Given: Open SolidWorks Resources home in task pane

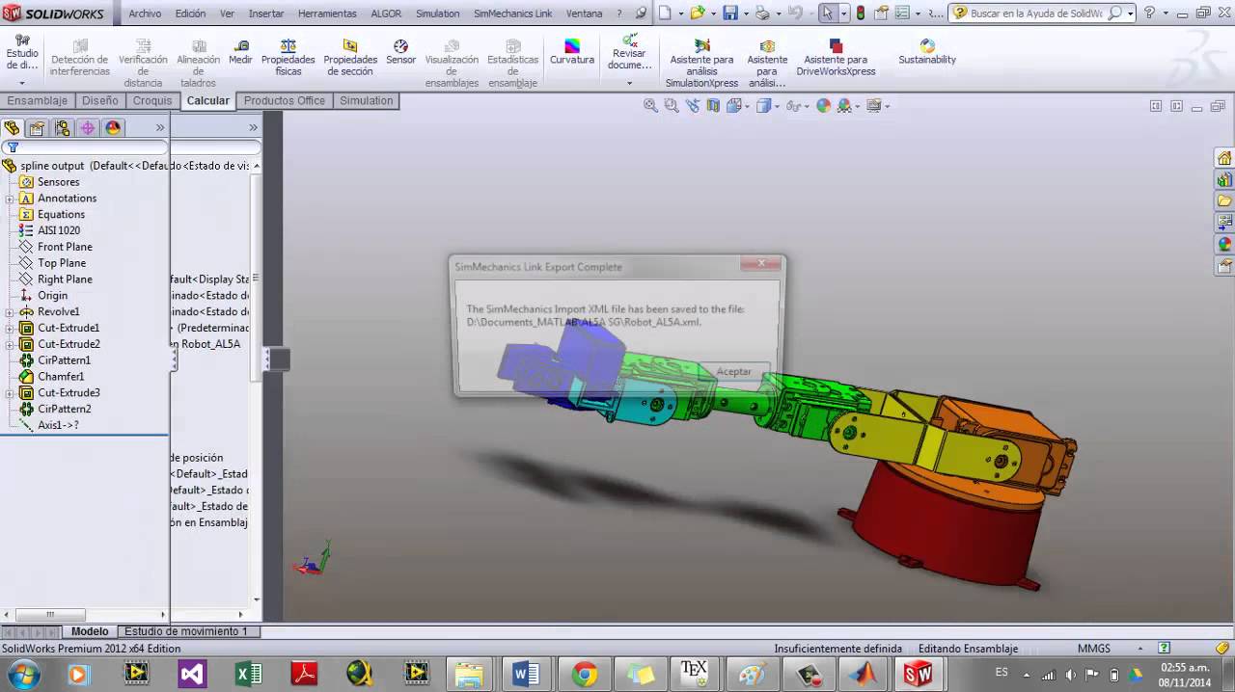Looking at the screenshot, I should coord(1224,159).
